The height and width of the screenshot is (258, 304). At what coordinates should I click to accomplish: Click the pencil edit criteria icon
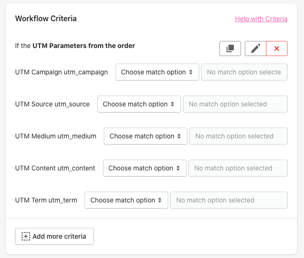(x=256, y=48)
